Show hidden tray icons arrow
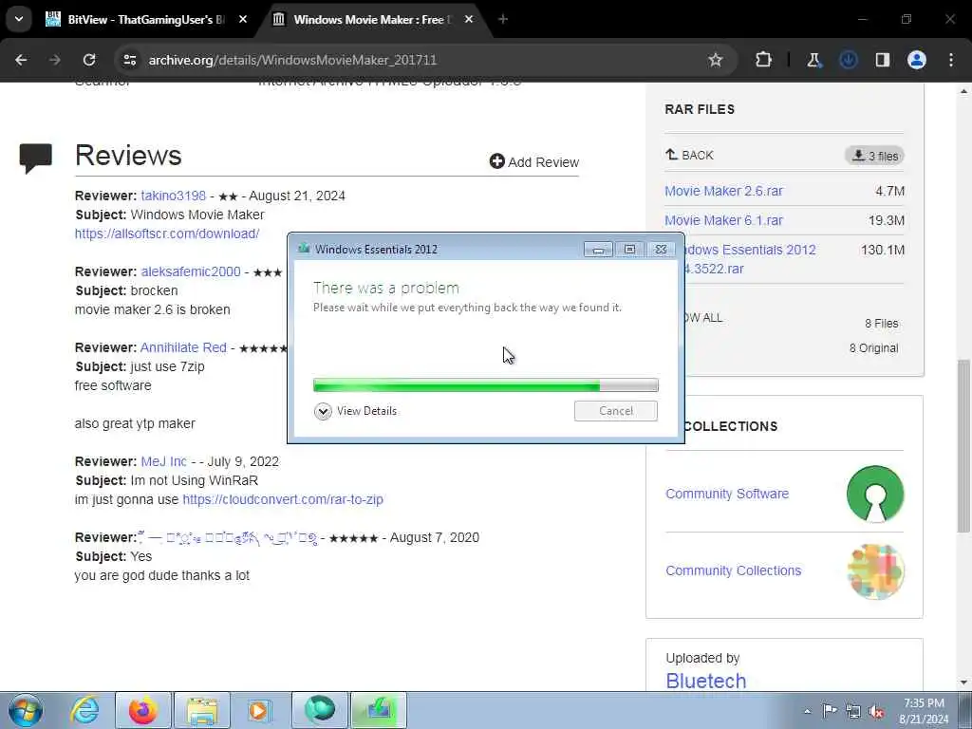The width and height of the screenshot is (972, 729). [807, 711]
